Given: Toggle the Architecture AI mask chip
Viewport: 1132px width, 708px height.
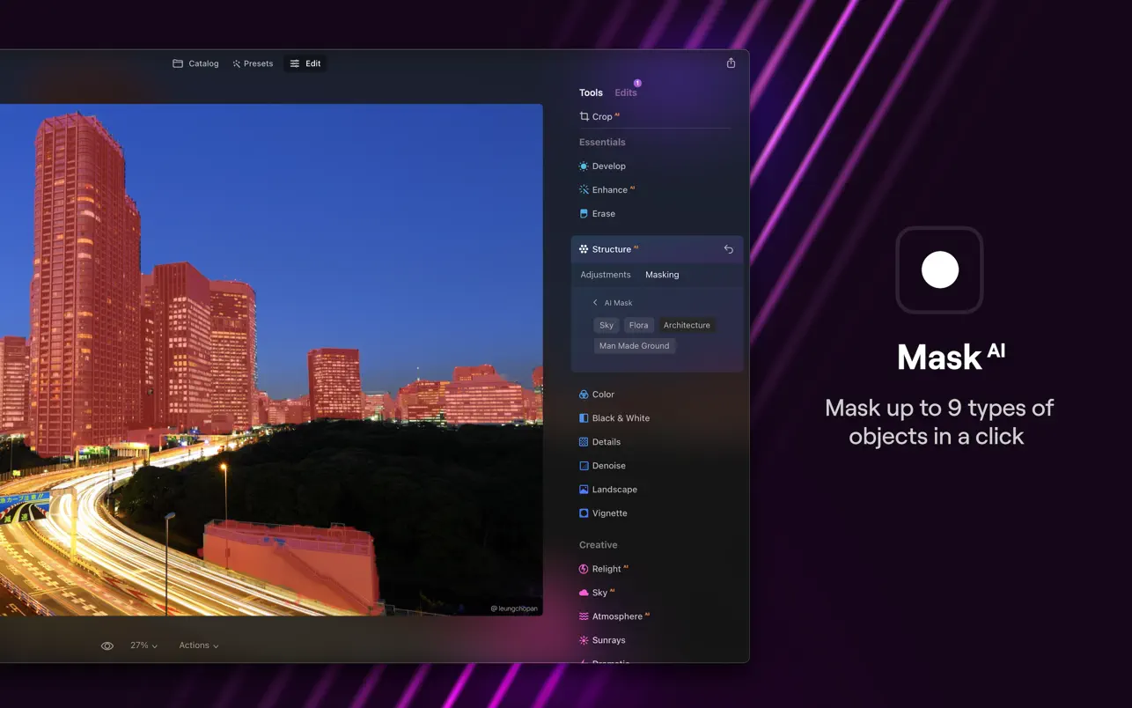Looking at the screenshot, I should pyautogui.click(x=686, y=325).
